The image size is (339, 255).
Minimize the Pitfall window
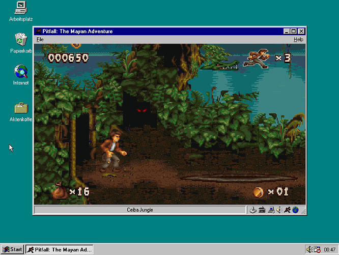point(287,32)
